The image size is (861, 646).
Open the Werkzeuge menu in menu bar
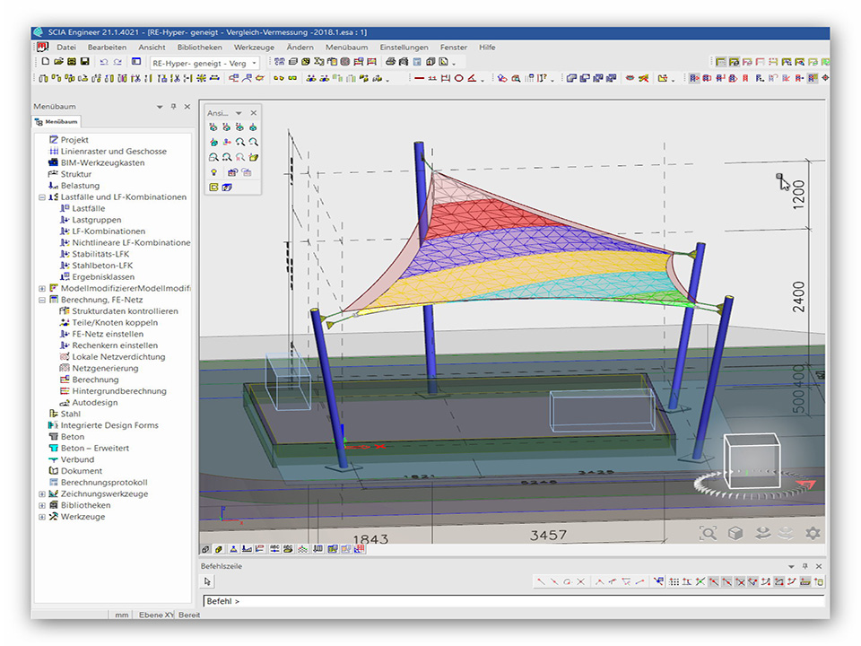coord(254,47)
